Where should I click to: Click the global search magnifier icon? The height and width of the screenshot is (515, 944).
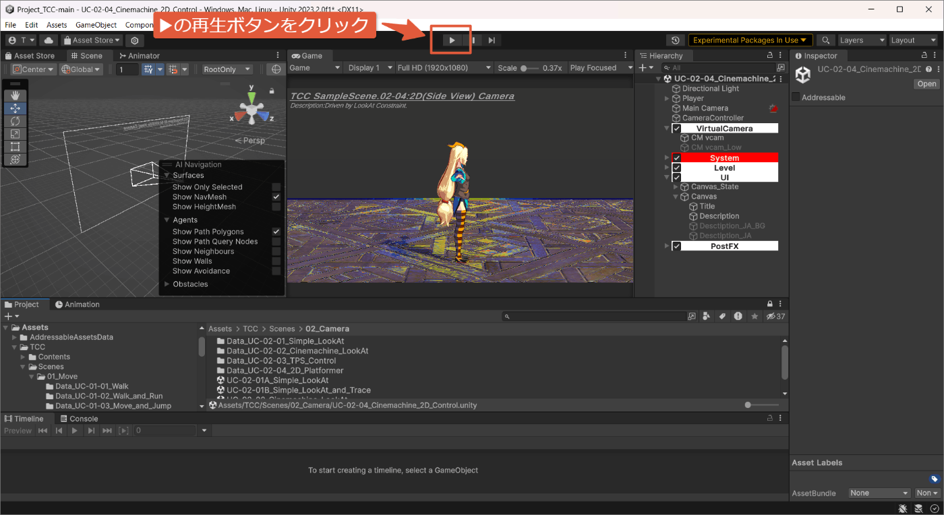click(825, 40)
